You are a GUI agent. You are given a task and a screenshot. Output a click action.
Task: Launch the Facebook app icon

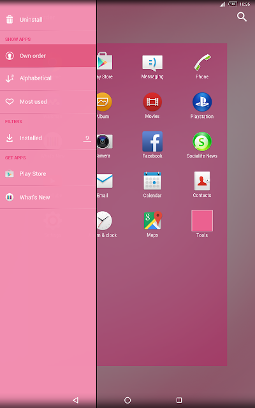pyautogui.click(x=152, y=142)
